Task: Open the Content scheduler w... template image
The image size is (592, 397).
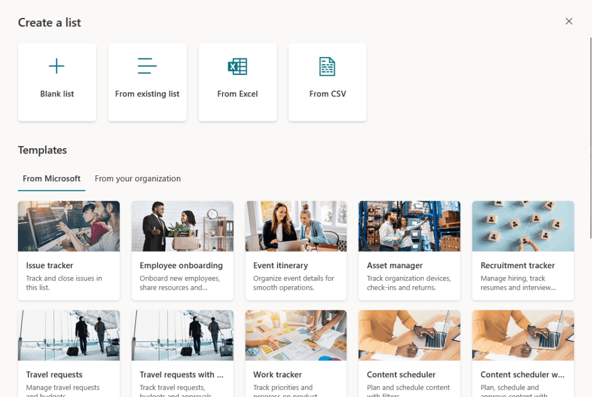Action: pos(523,335)
